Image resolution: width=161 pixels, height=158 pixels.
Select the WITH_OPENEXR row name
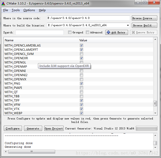pyautogui.click(x=16, y=58)
